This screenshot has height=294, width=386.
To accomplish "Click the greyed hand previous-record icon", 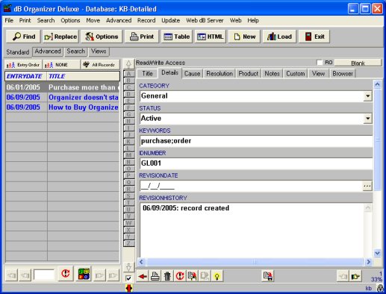I will pyautogui.click(x=343, y=276).
